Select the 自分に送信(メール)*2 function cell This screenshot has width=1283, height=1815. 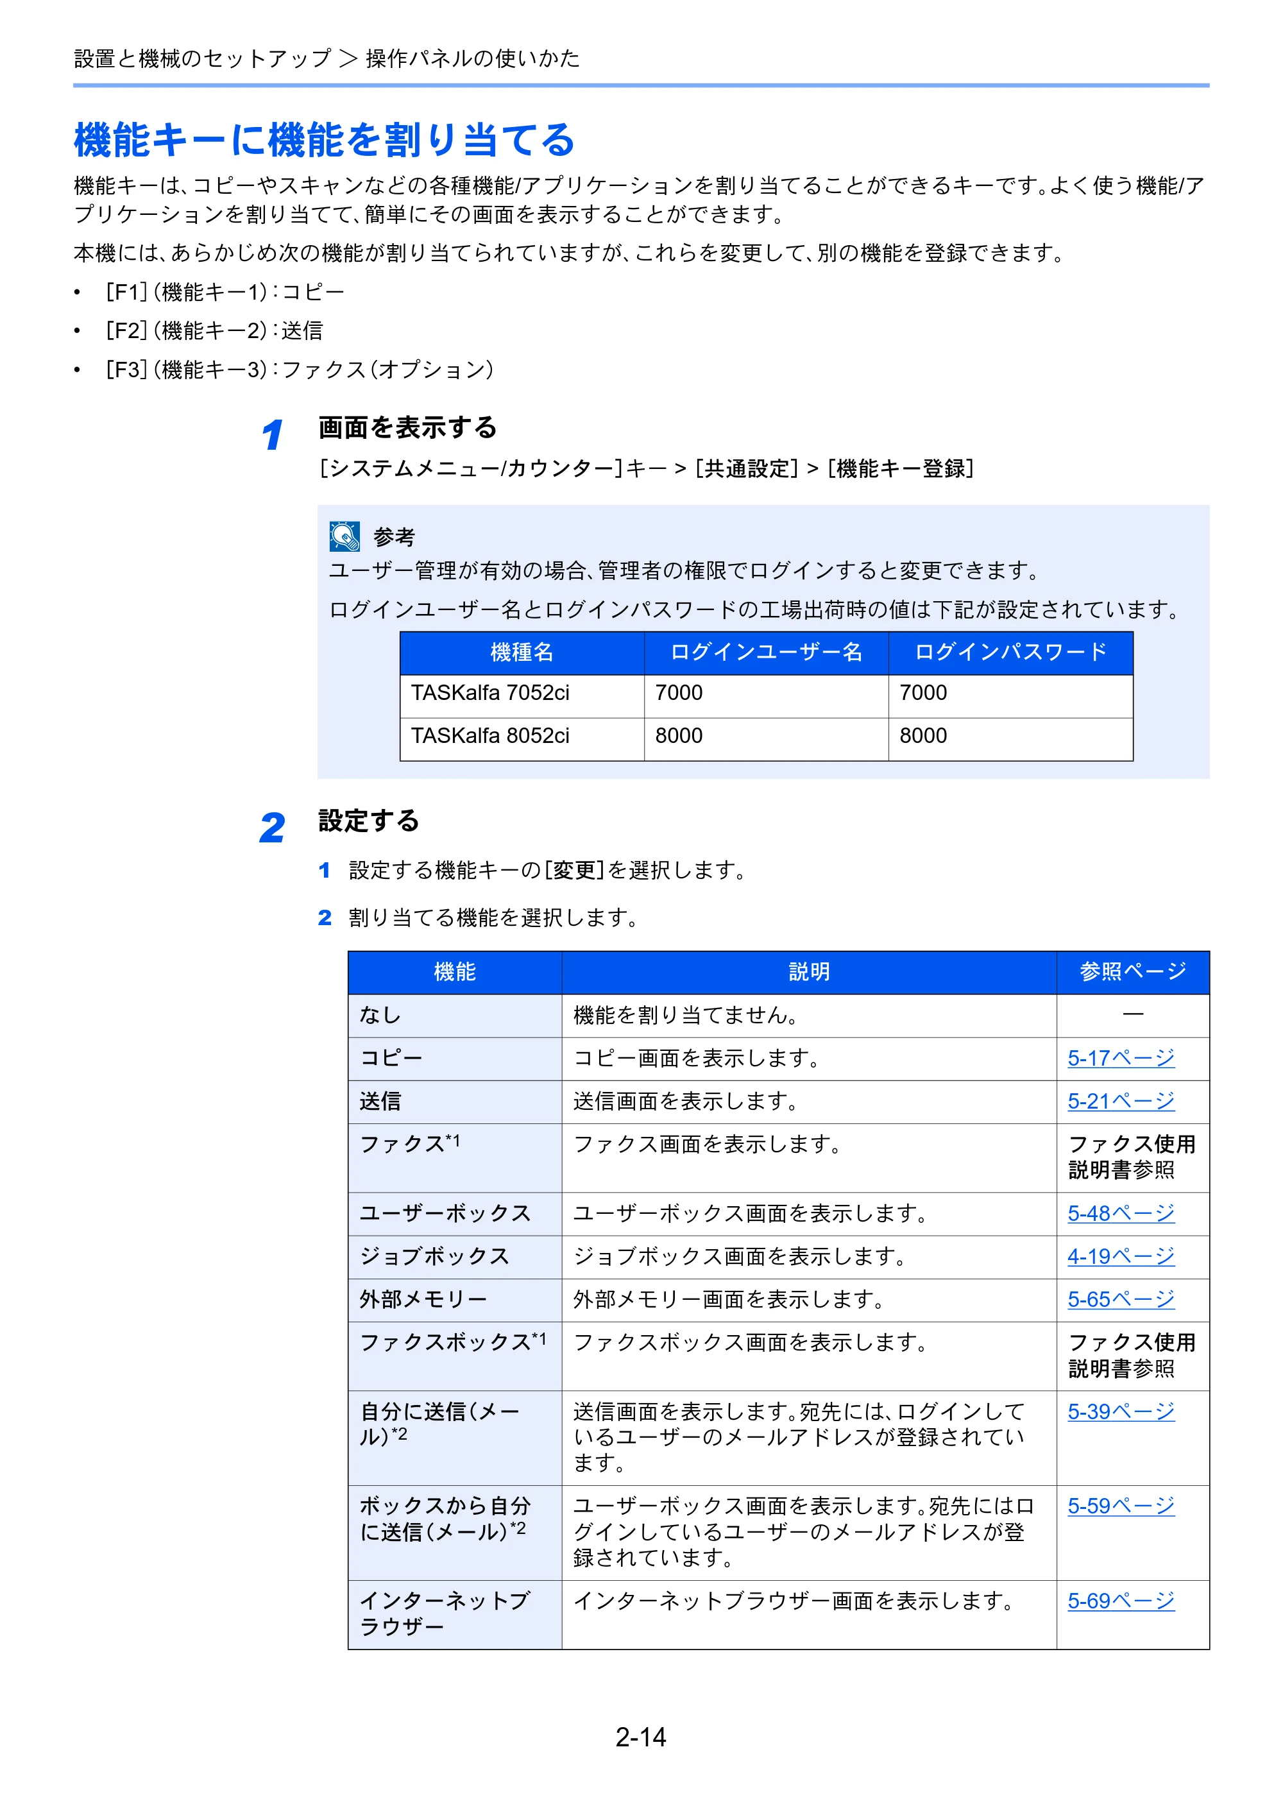click(455, 1438)
